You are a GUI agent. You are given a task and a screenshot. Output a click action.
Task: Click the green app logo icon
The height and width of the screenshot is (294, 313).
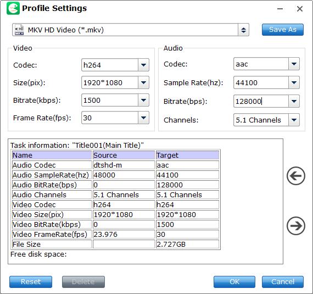click(x=13, y=8)
